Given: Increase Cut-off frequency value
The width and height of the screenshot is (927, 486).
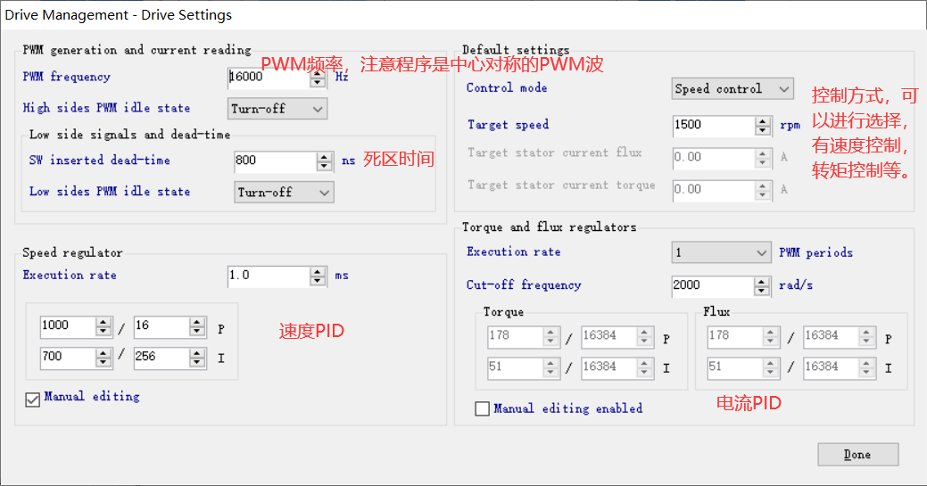Looking at the screenshot, I should tap(762, 282).
